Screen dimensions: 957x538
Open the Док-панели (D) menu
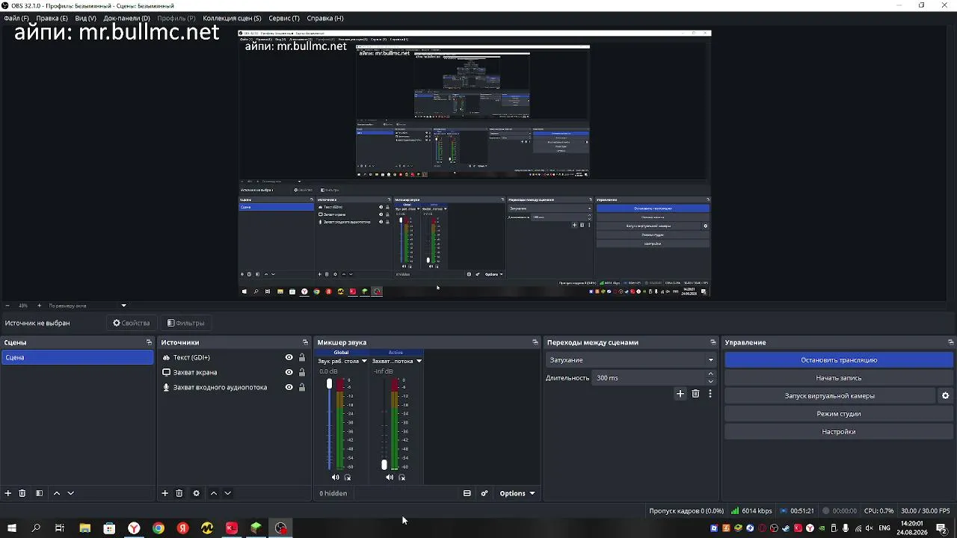[127, 18]
